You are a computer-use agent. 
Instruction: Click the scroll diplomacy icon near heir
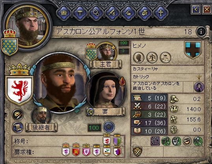(x=18, y=127)
